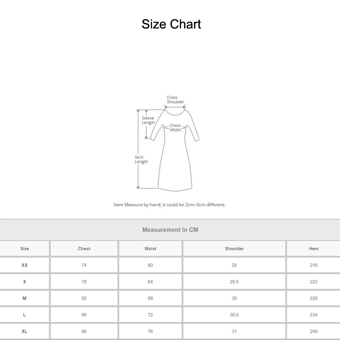Click the Measurement In CM header
The image size is (340, 340).
coord(170,230)
